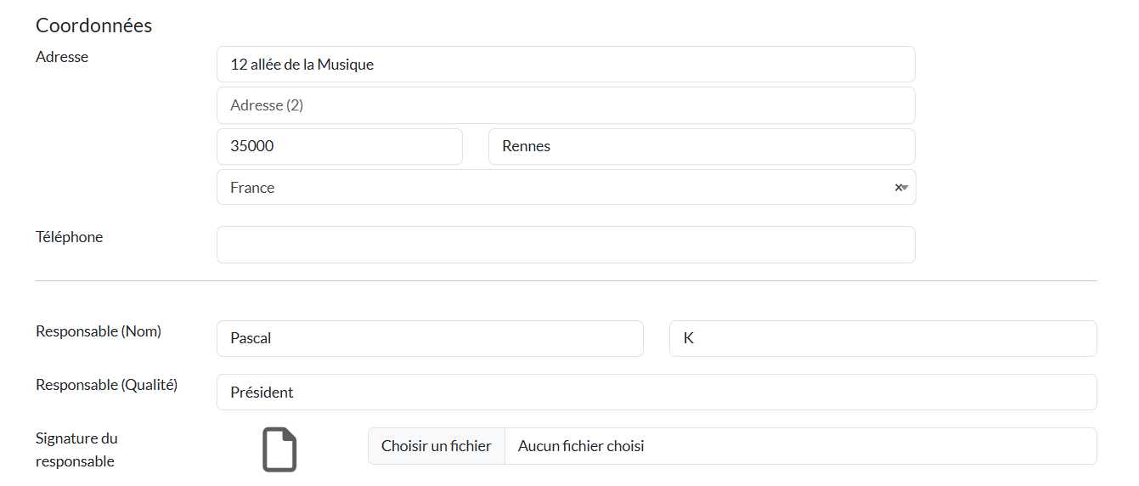This screenshot has height=486, width=1139.
Task: Click the "Coordonnées" section heading
Action: pos(94,25)
